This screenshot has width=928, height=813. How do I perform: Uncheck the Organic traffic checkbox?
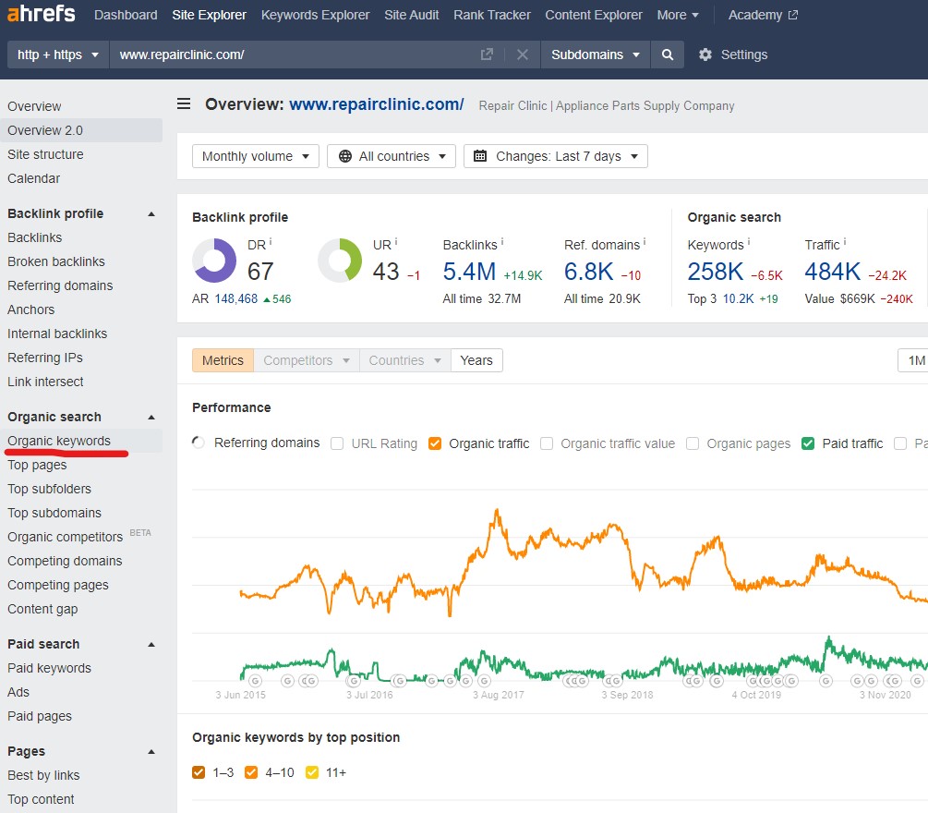(x=435, y=443)
